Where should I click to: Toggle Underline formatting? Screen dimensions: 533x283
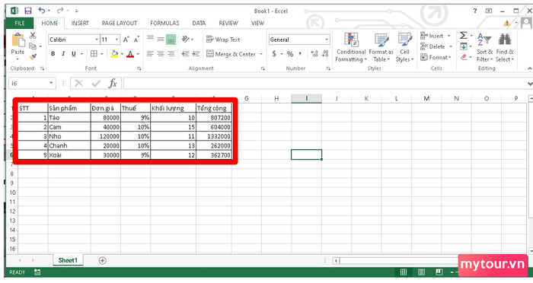tap(73, 54)
